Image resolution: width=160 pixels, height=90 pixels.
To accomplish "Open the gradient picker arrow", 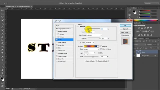I will click(x=98, y=46).
